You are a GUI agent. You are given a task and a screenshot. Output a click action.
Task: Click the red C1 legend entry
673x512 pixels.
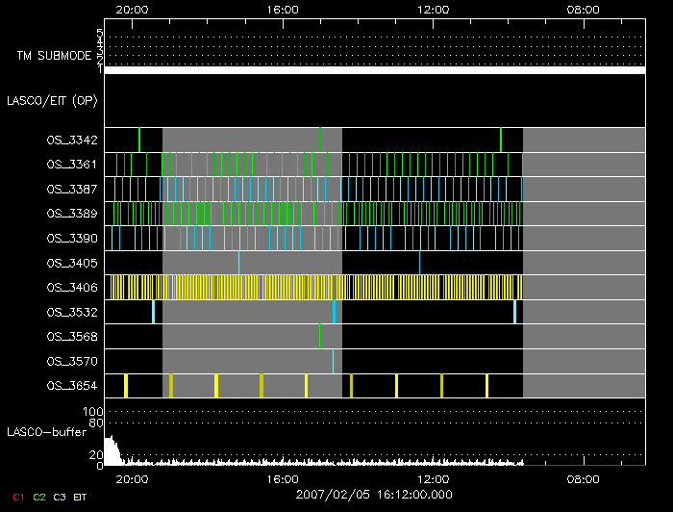click(x=19, y=497)
